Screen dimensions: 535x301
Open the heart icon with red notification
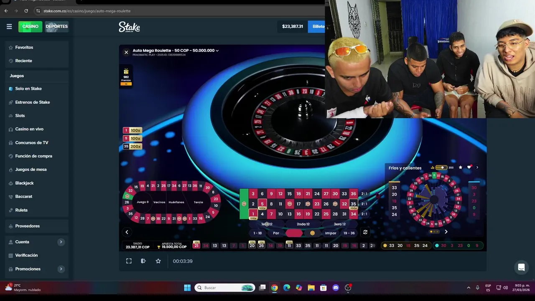click(x=469, y=167)
